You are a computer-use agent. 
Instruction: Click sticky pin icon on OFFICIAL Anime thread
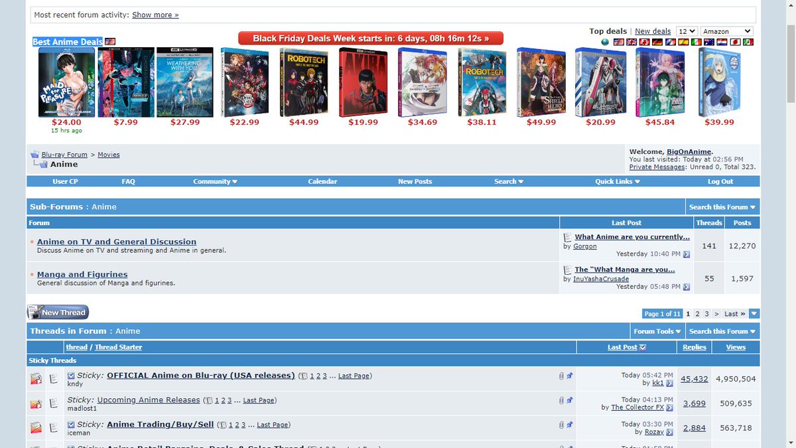click(569, 376)
